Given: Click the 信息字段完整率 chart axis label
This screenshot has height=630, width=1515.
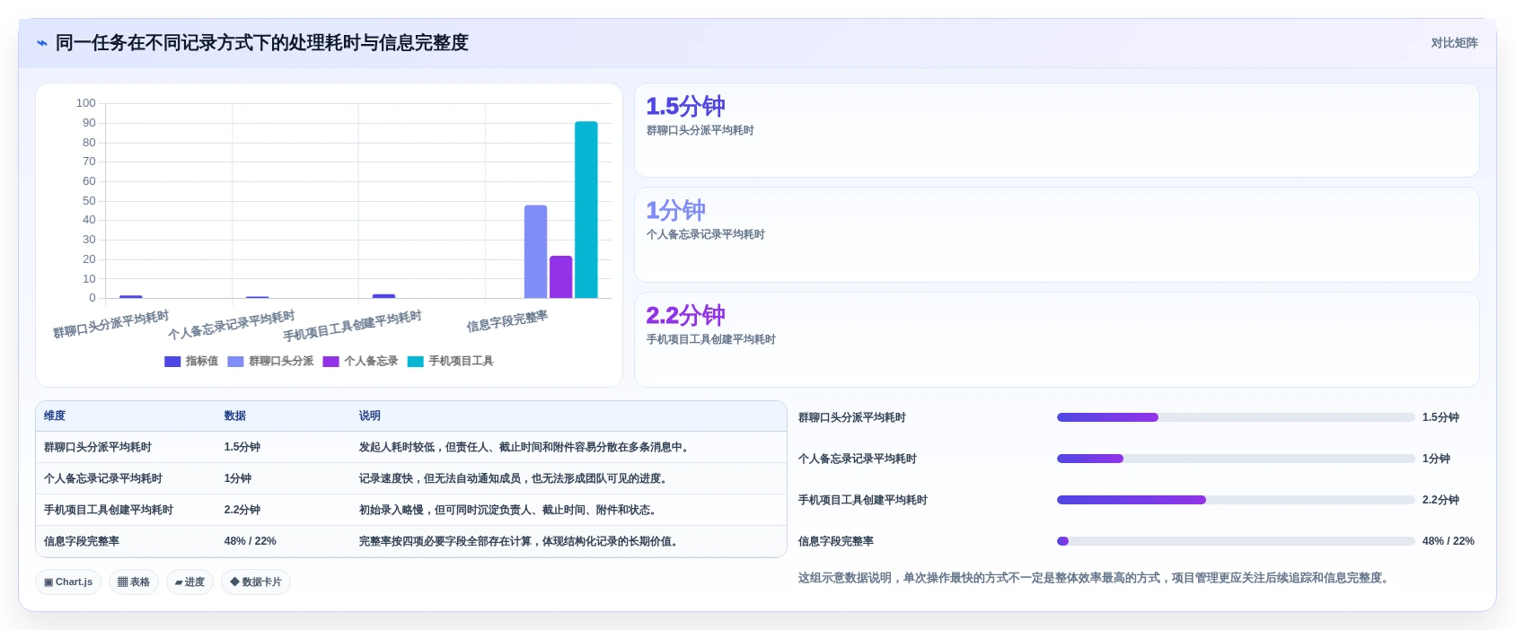Looking at the screenshot, I should [507, 321].
